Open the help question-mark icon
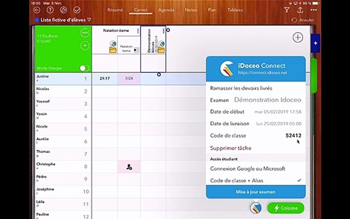 click(x=50, y=10)
